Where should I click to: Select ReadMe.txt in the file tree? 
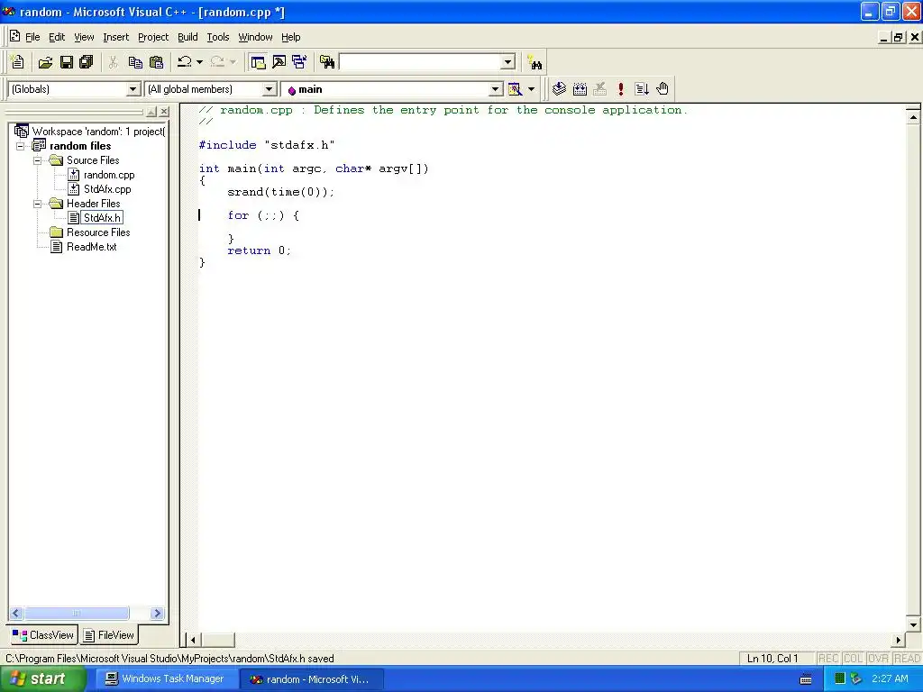[91, 247]
